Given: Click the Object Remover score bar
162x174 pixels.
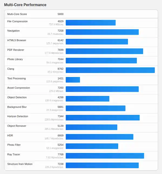Looking at the screenshot, I should (92, 127).
